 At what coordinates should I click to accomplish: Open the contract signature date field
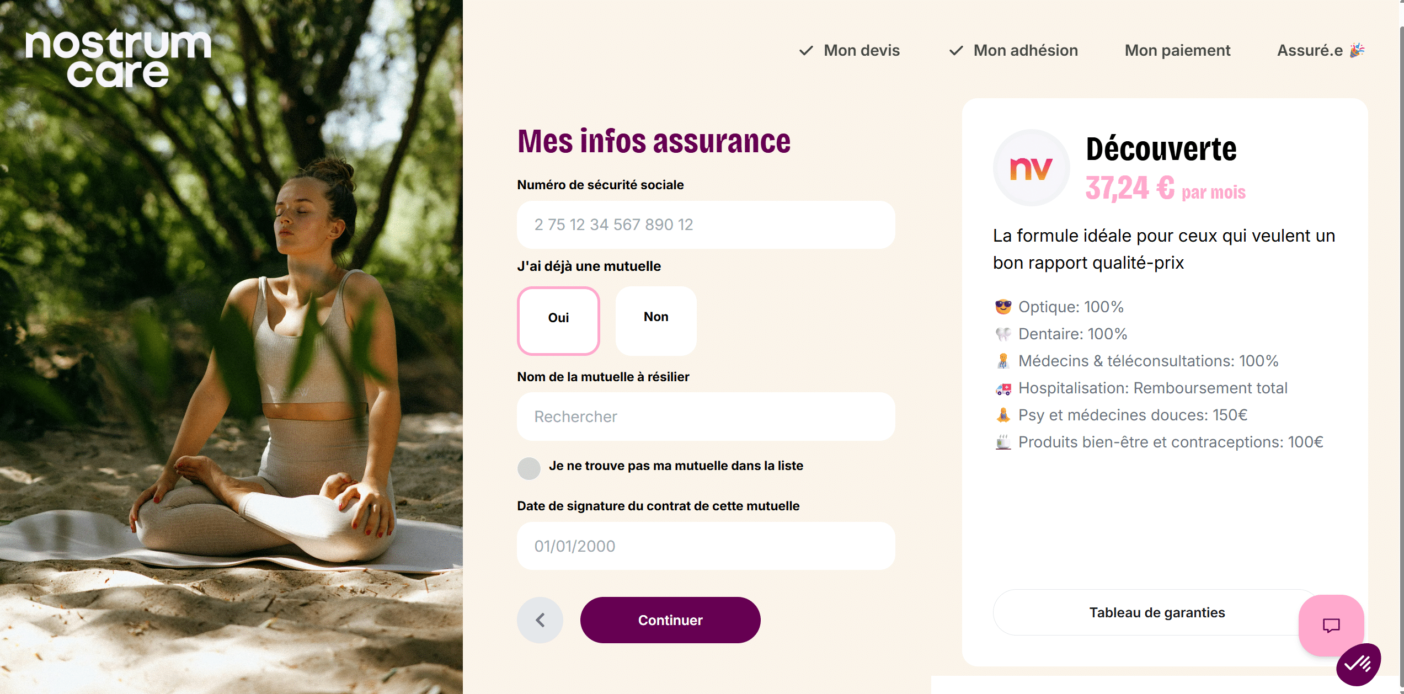point(706,546)
